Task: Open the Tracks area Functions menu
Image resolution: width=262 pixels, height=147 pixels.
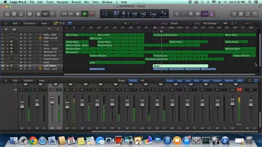Action: [30, 23]
